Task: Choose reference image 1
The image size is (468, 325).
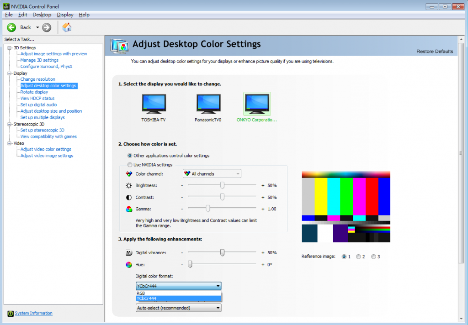Action: 344,257
